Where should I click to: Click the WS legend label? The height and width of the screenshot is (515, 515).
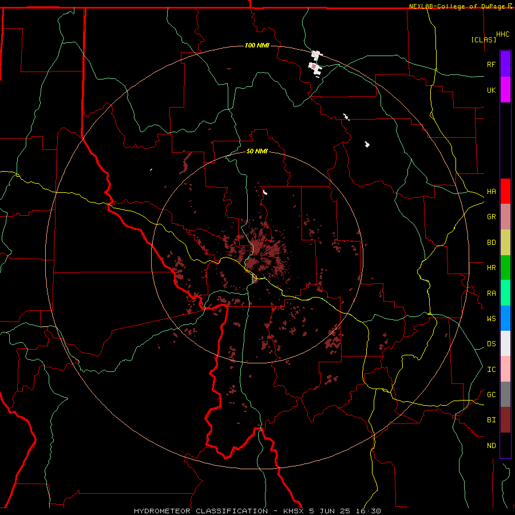coord(491,319)
